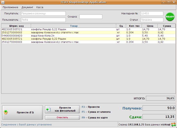Open the Документ menu

[x=27, y=7]
